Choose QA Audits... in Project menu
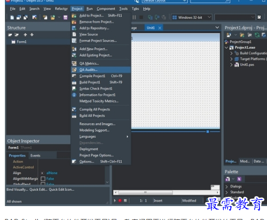Image resolution: width=267 pixels, height=220 pixels. tap(101, 70)
